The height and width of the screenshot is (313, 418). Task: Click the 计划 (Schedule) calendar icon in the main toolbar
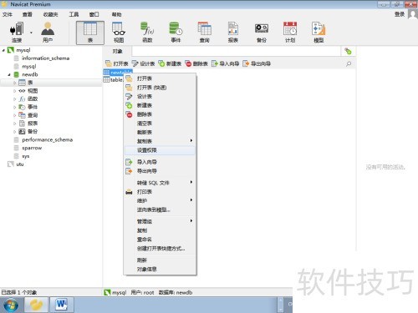tap(290, 28)
